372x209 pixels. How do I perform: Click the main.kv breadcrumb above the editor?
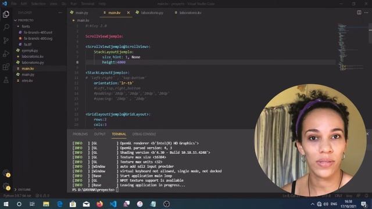point(83,20)
